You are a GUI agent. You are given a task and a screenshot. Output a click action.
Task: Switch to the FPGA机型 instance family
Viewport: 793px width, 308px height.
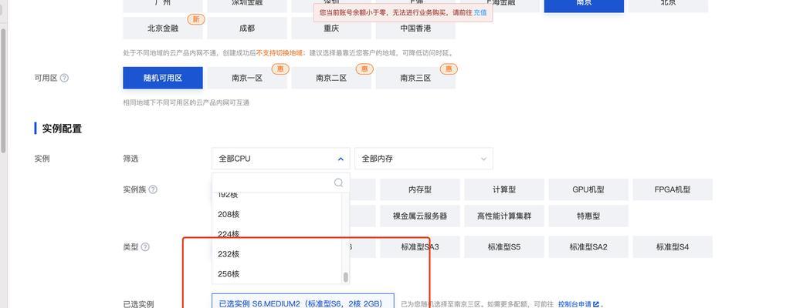673,189
